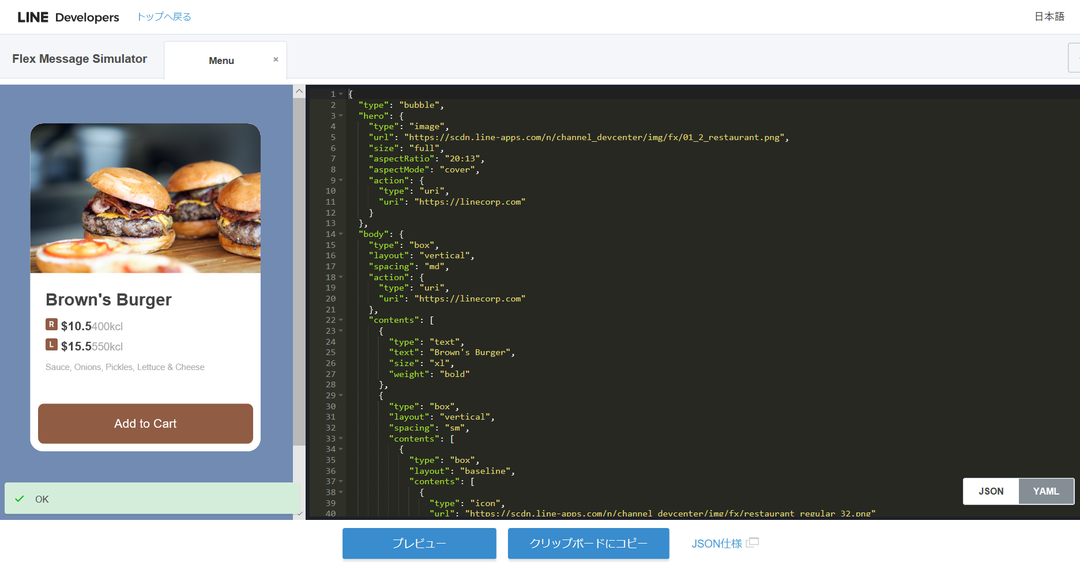Close the Menu tab
This screenshot has height=562, width=1080.
point(276,59)
